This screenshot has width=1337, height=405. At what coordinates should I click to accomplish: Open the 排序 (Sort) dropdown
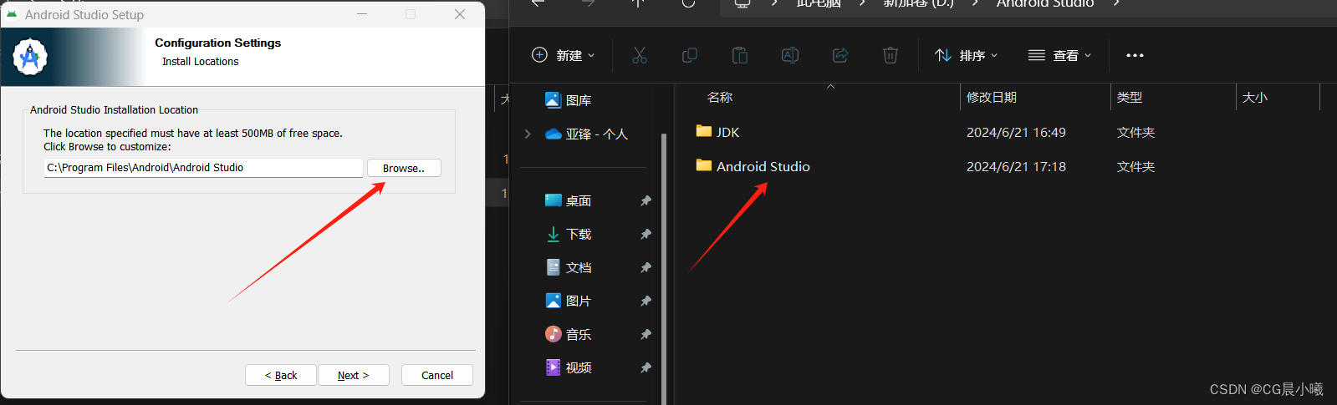(x=967, y=55)
